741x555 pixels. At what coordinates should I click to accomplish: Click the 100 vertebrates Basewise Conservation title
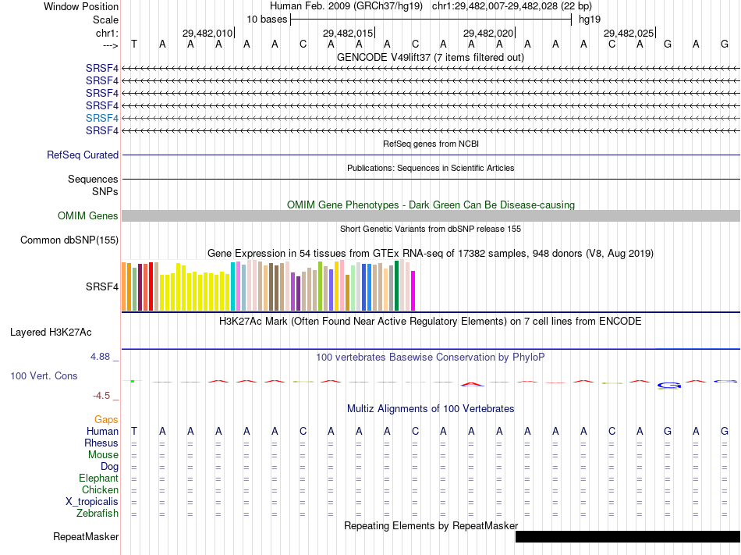point(431,358)
